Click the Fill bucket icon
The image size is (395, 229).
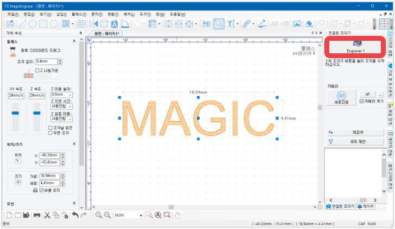coord(309,24)
